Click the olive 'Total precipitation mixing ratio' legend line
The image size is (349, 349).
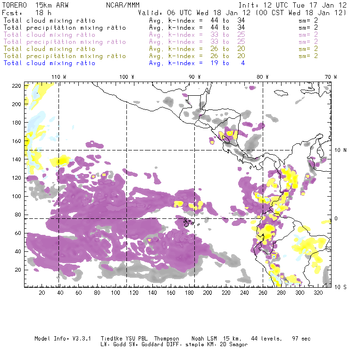click(65, 56)
